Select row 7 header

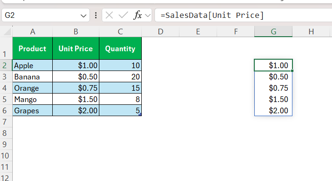[6, 122]
